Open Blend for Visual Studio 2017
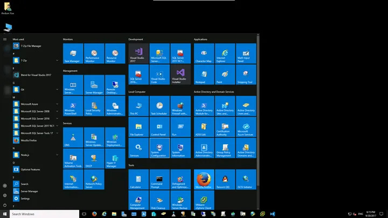This screenshot has width=388, height=218. pos(36,75)
